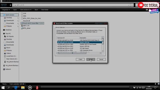The width and height of the screenshot is (160, 90).
Task: Click device list vertical scrollbar down arrow
Action: (103, 51)
